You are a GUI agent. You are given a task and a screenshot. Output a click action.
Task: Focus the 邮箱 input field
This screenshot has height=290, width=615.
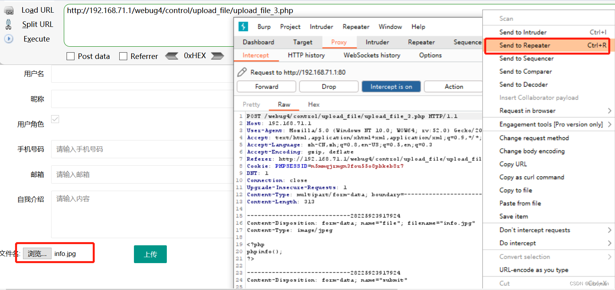click(x=143, y=174)
